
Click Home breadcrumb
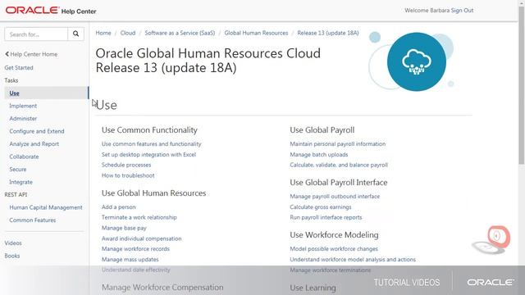pos(103,33)
